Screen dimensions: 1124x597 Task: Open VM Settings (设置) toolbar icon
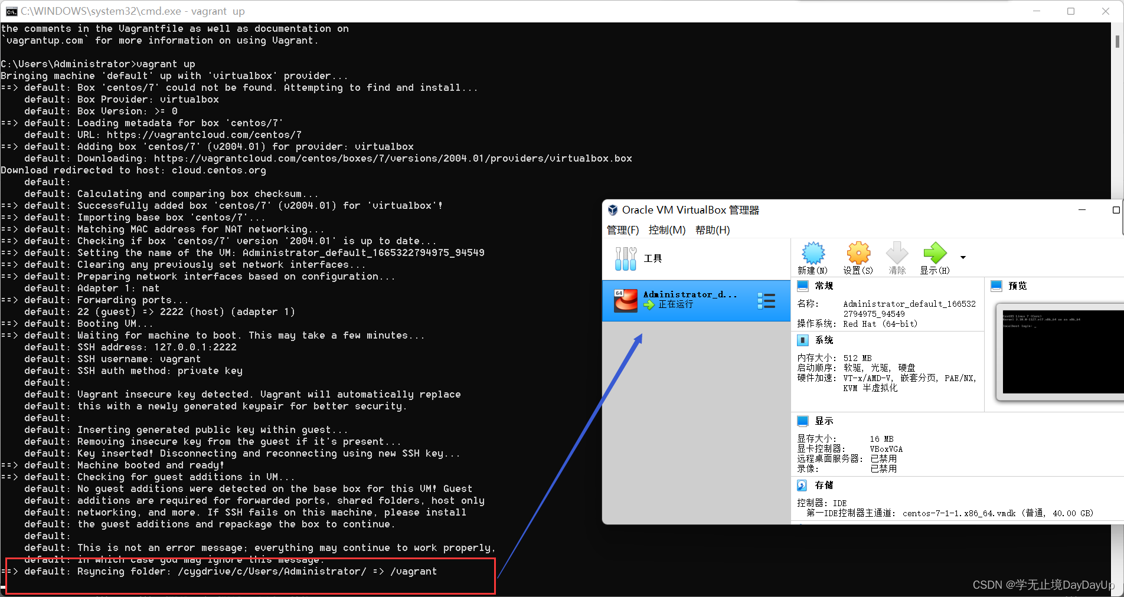pos(858,254)
